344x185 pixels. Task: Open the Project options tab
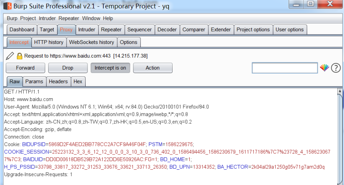[253, 29]
